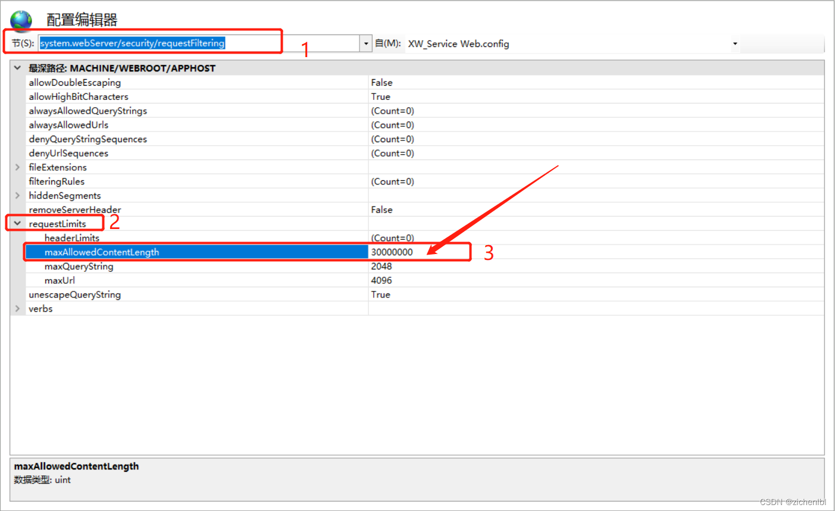Expand the verbs node
Screen dimensions: 835x511
click(17, 309)
